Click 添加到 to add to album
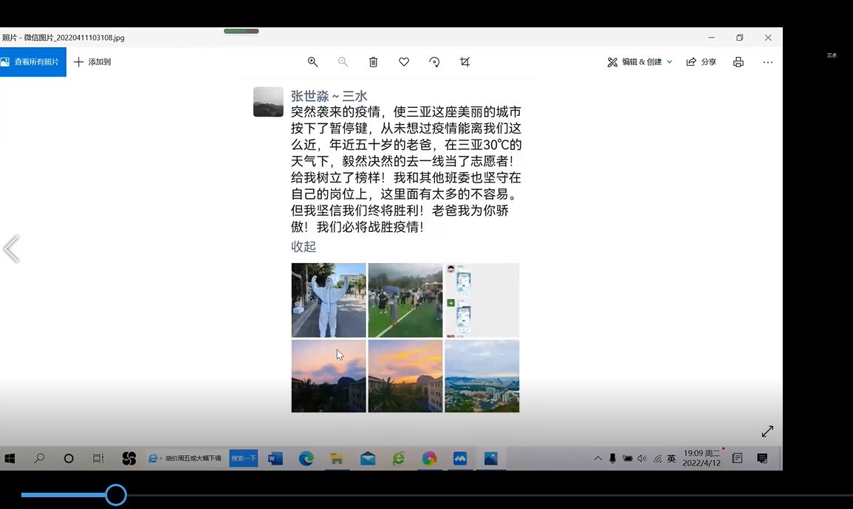853x509 pixels. [x=92, y=62]
